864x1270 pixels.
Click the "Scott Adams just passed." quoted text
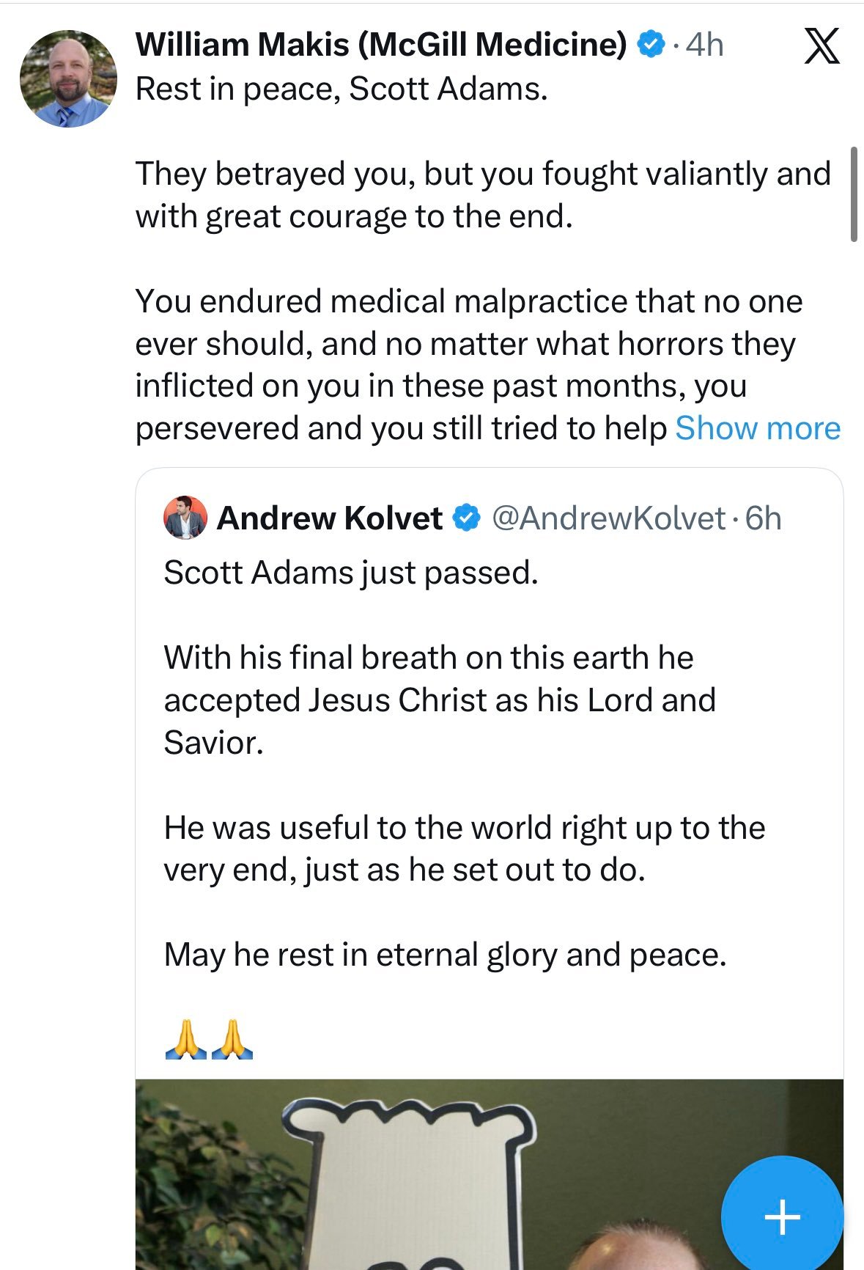(351, 573)
